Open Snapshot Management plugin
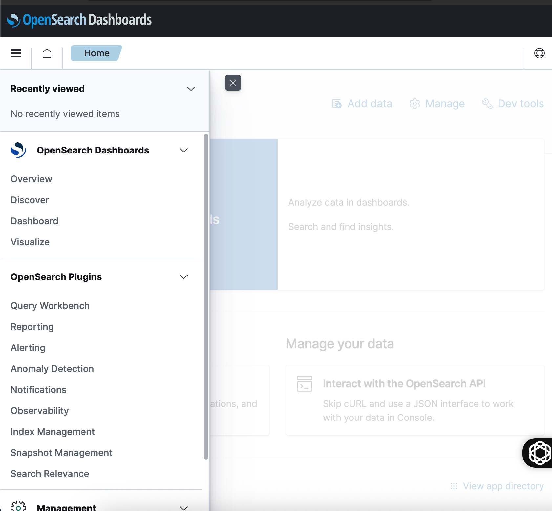 pyautogui.click(x=61, y=453)
